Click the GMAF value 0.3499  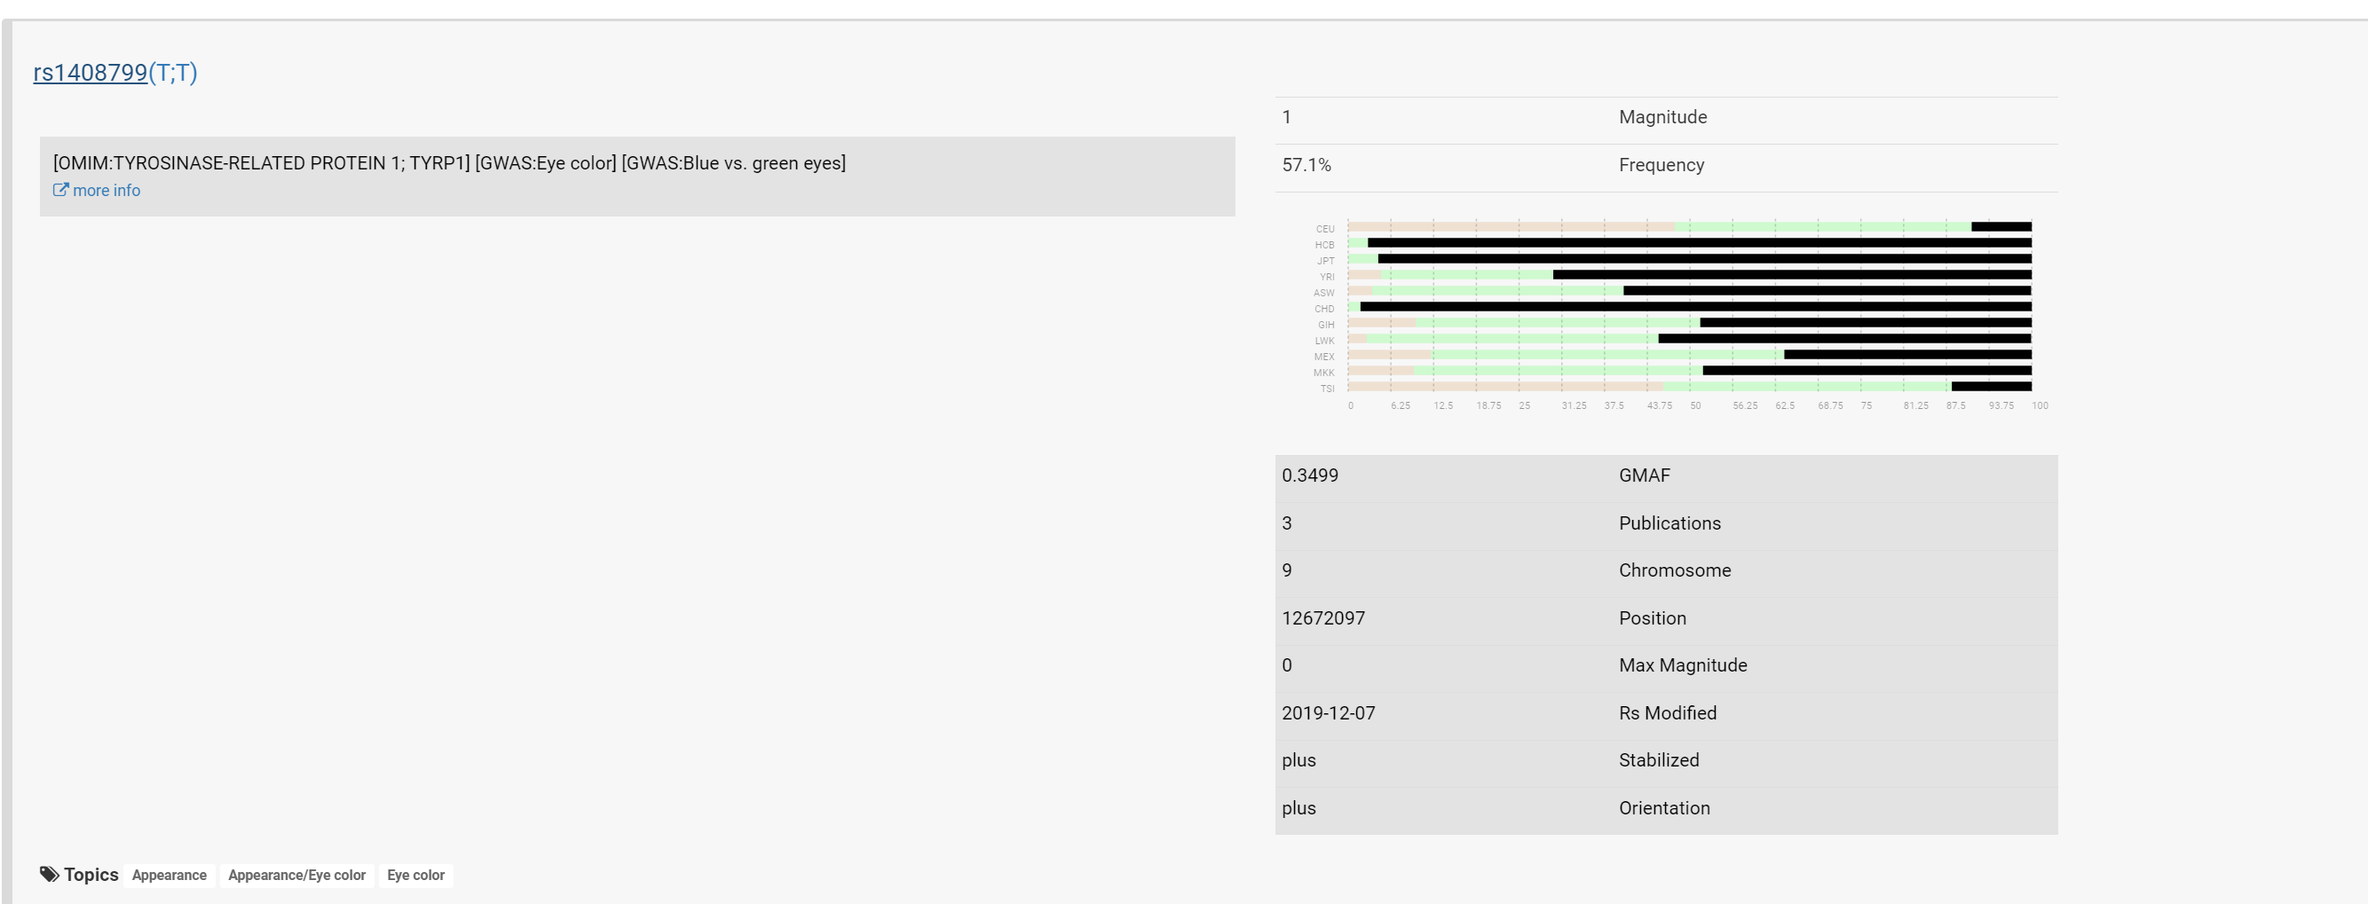pyautogui.click(x=1310, y=476)
